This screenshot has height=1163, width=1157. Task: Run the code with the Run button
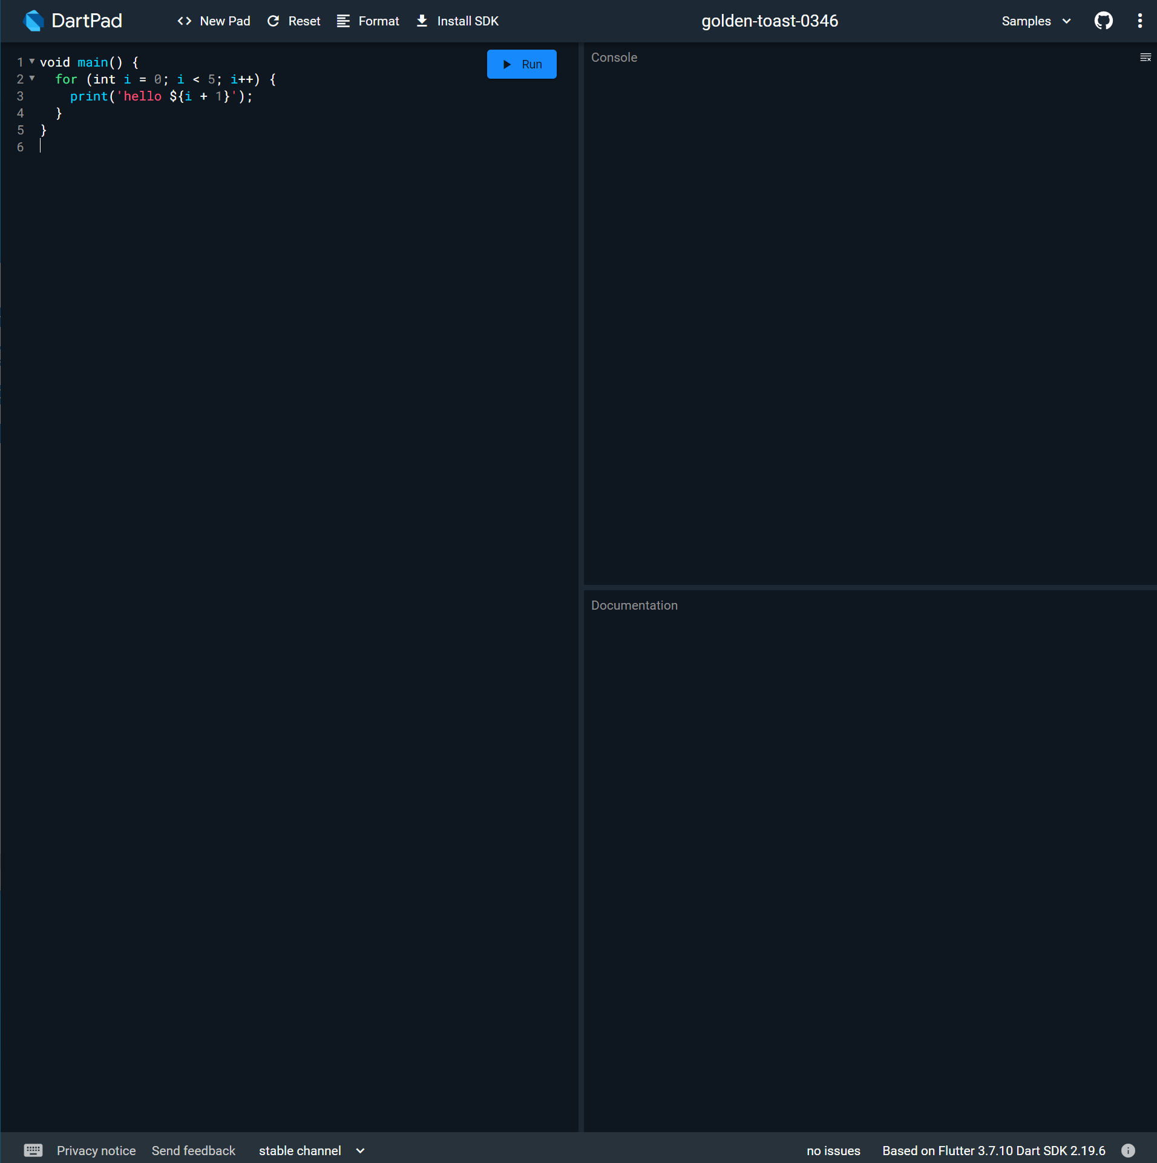click(522, 64)
